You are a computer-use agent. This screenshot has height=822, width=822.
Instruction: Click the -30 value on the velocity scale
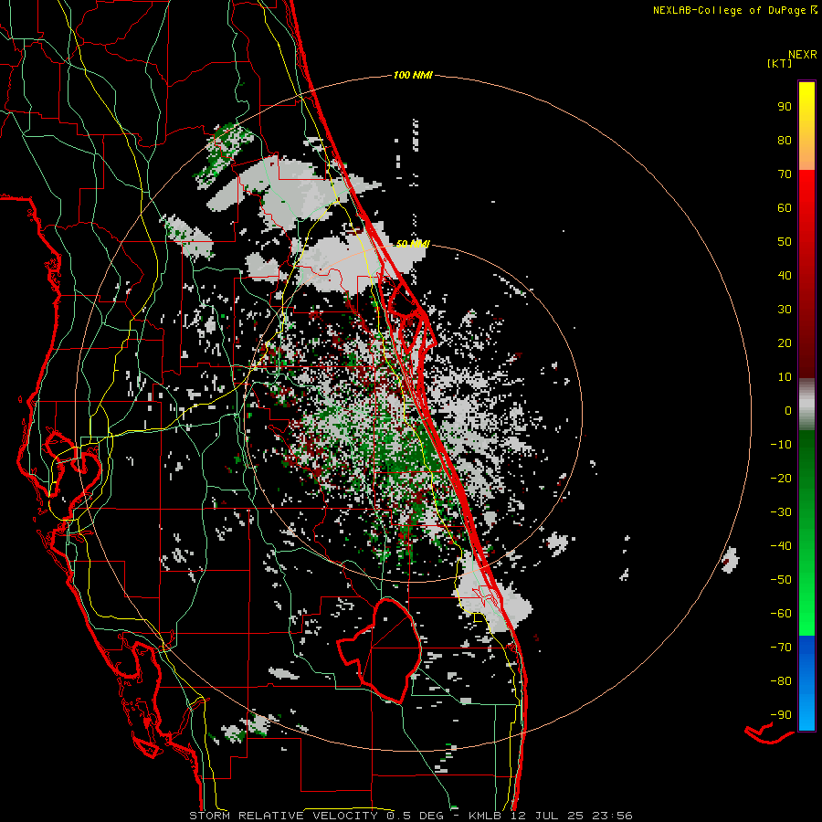pyautogui.click(x=781, y=512)
